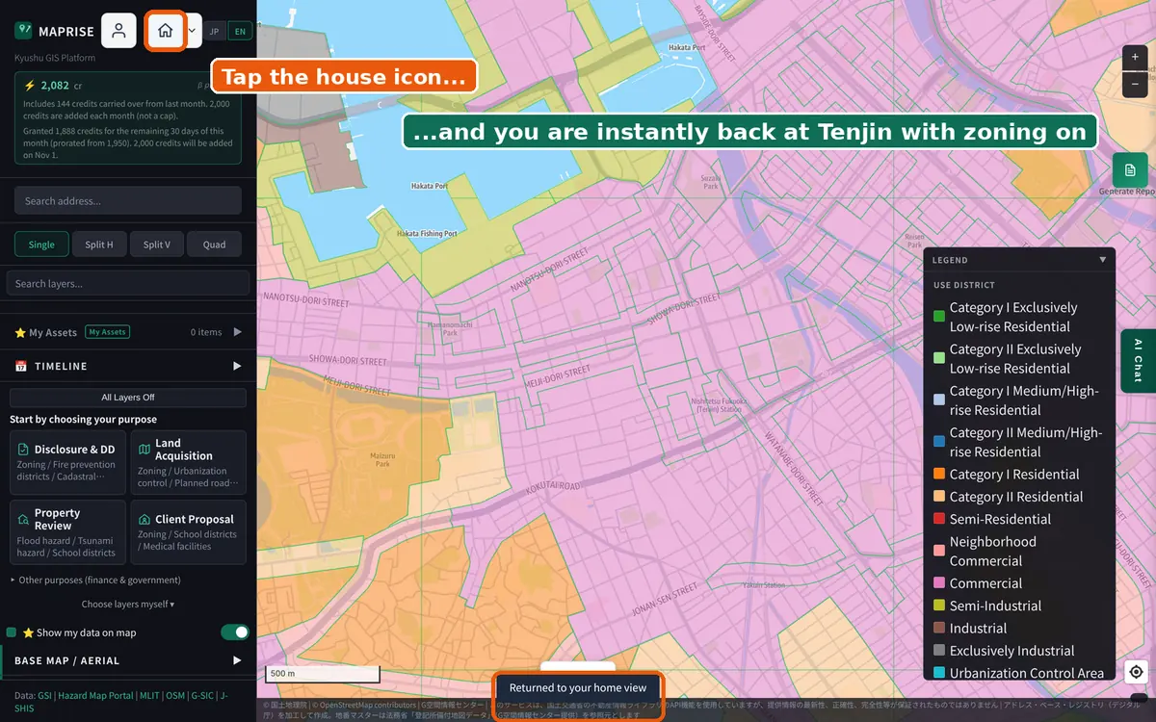The height and width of the screenshot is (722, 1156).
Task: Click the Maizuru Park map label
Action: (382, 459)
